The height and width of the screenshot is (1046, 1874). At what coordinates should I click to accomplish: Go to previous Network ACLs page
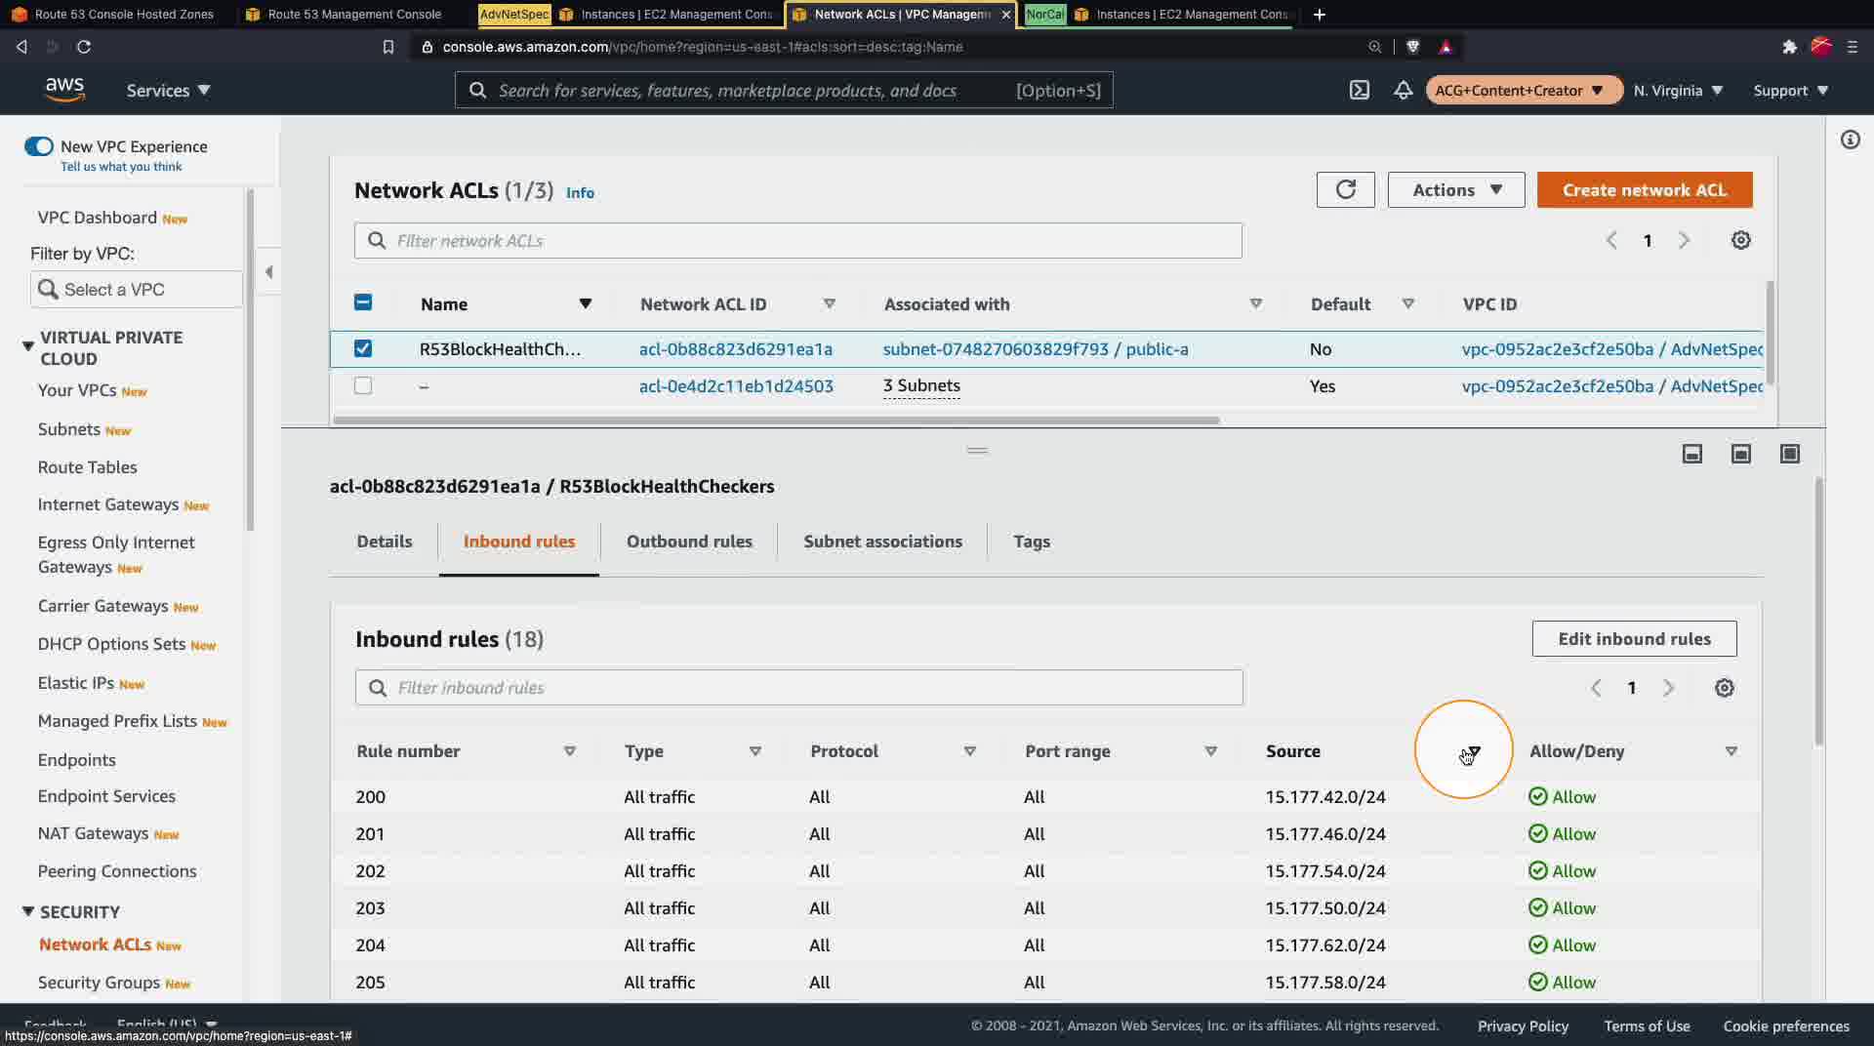(x=1611, y=240)
